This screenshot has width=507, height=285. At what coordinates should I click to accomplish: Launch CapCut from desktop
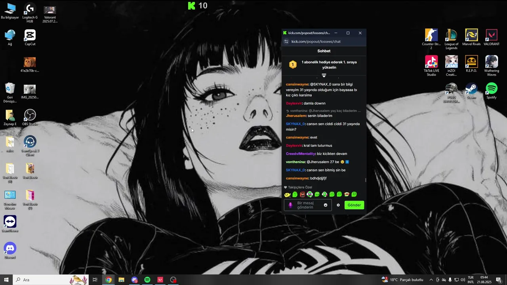pyautogui.click(x=30, y=38)
